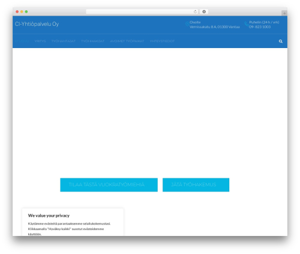Click TILAA TÄSTÄ VUOKRATYÖMIEHIÄ button

tap(109, 185)
